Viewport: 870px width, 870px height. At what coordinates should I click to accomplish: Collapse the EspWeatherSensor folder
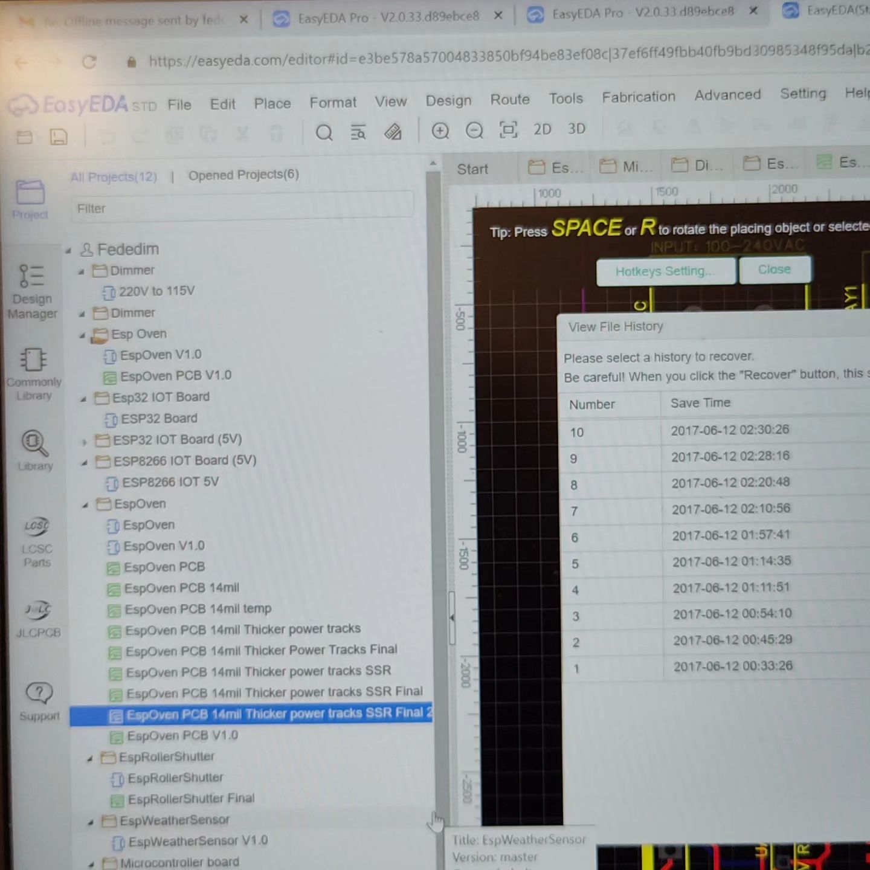click(x=91, y=822)
